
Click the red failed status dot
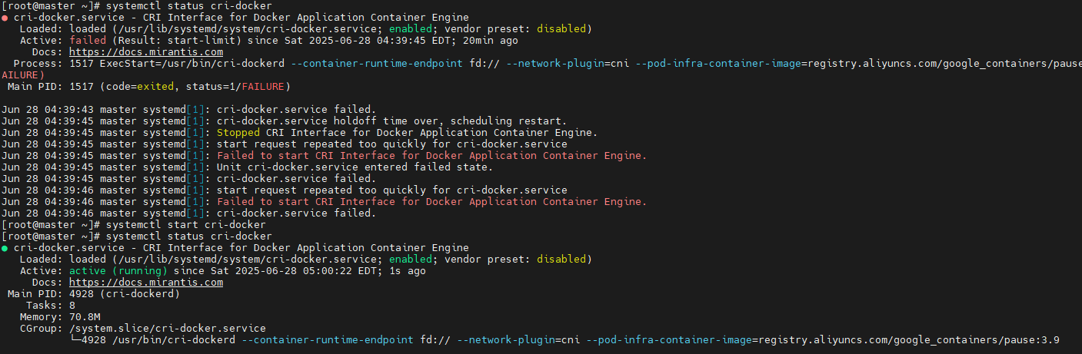tap(5, 18)
